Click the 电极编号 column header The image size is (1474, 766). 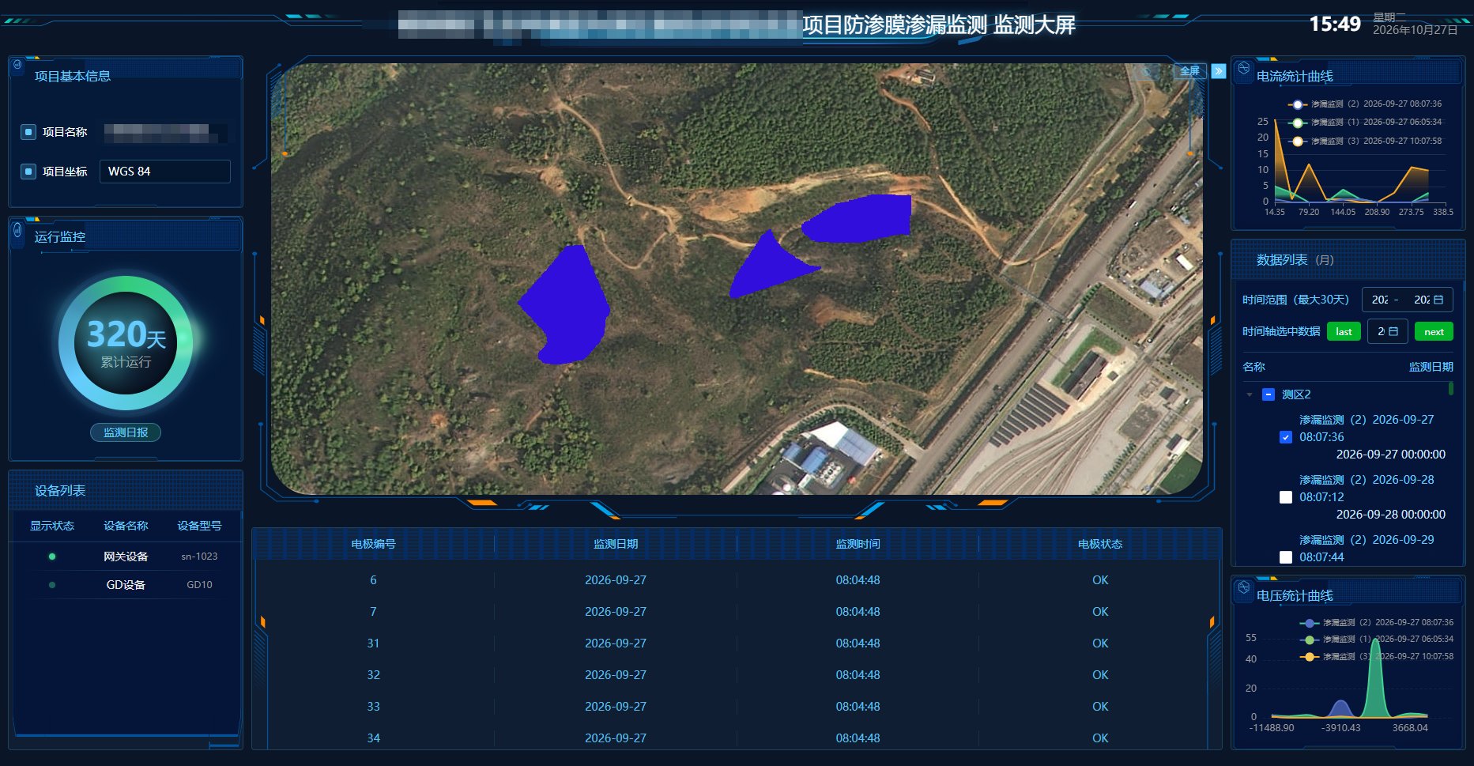(x=373, y=544)
